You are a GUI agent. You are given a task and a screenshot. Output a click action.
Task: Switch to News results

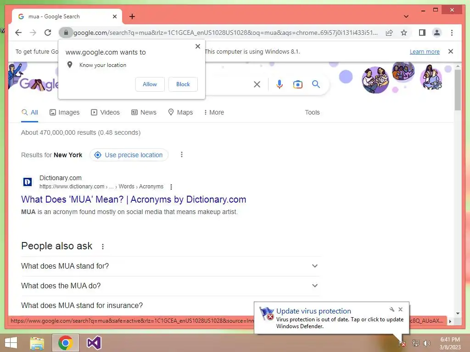[144, 112]
